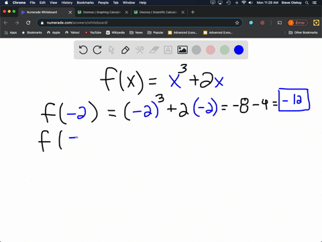The image size is (322, 242).
Task: Open the View menu
Action: 53,3
